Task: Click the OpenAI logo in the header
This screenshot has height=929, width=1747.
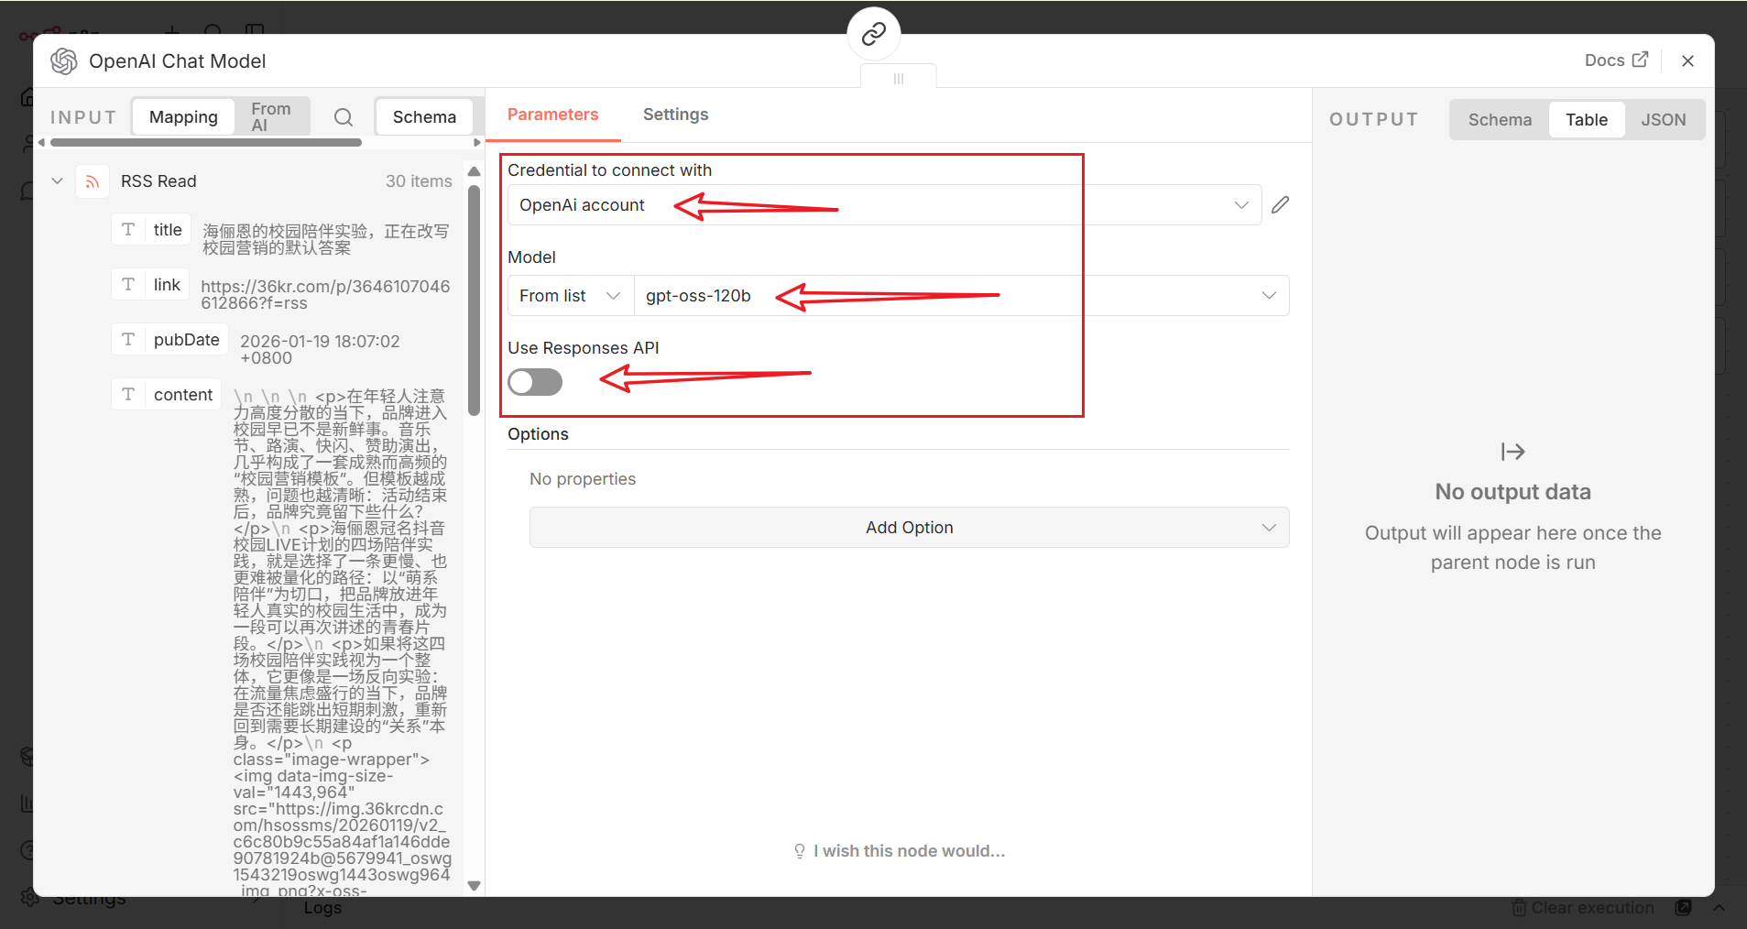Action: click(64, 61)
